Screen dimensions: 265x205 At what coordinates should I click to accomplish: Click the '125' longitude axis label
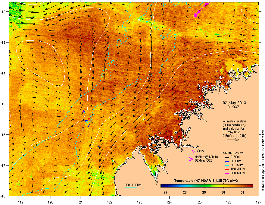click(x=199, y=202)
